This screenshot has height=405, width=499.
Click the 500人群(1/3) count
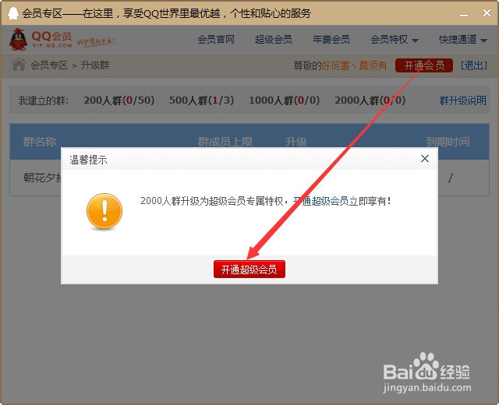(x=201, y=100)
